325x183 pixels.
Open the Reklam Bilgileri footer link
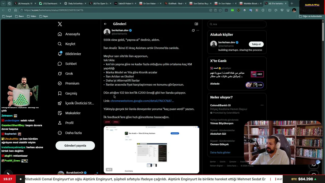coord(216,166)
